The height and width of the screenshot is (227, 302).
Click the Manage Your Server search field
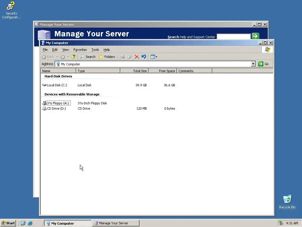coord(234,36)
